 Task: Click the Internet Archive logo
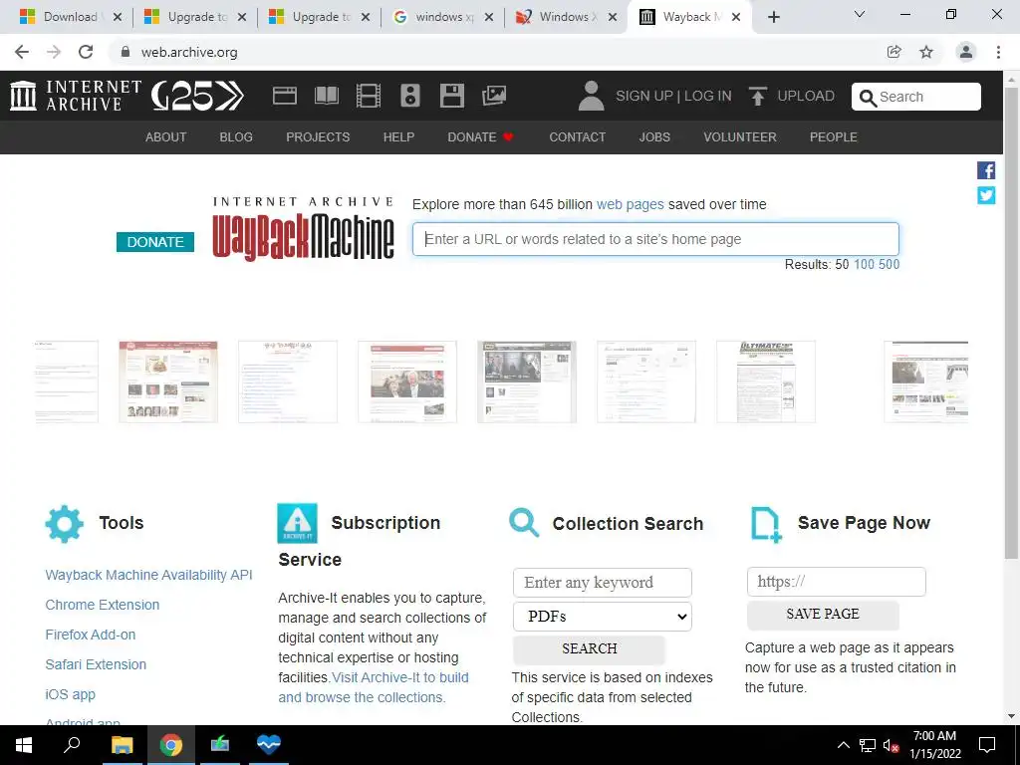[76, 96]
